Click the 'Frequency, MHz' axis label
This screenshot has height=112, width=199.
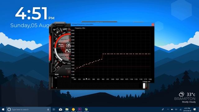coord(80,28)
